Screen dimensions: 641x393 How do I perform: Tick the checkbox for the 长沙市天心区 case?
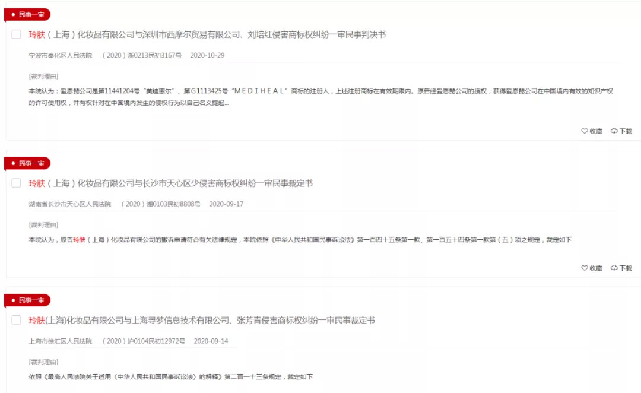point(17,183)
